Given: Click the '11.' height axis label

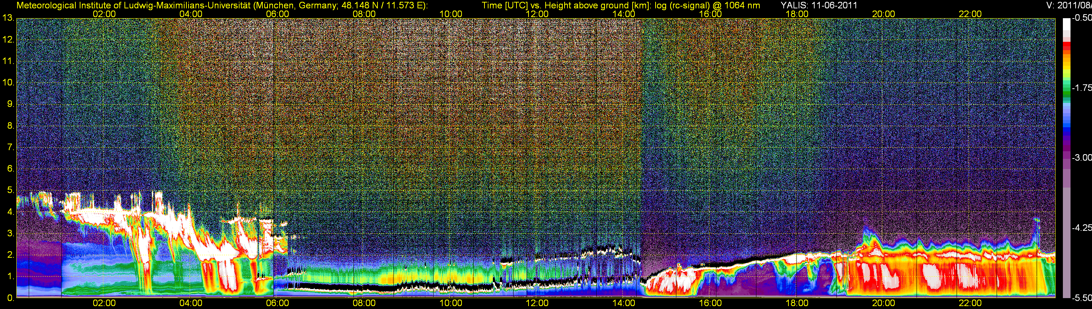Looking at the screenshot, I should (8, 61).
